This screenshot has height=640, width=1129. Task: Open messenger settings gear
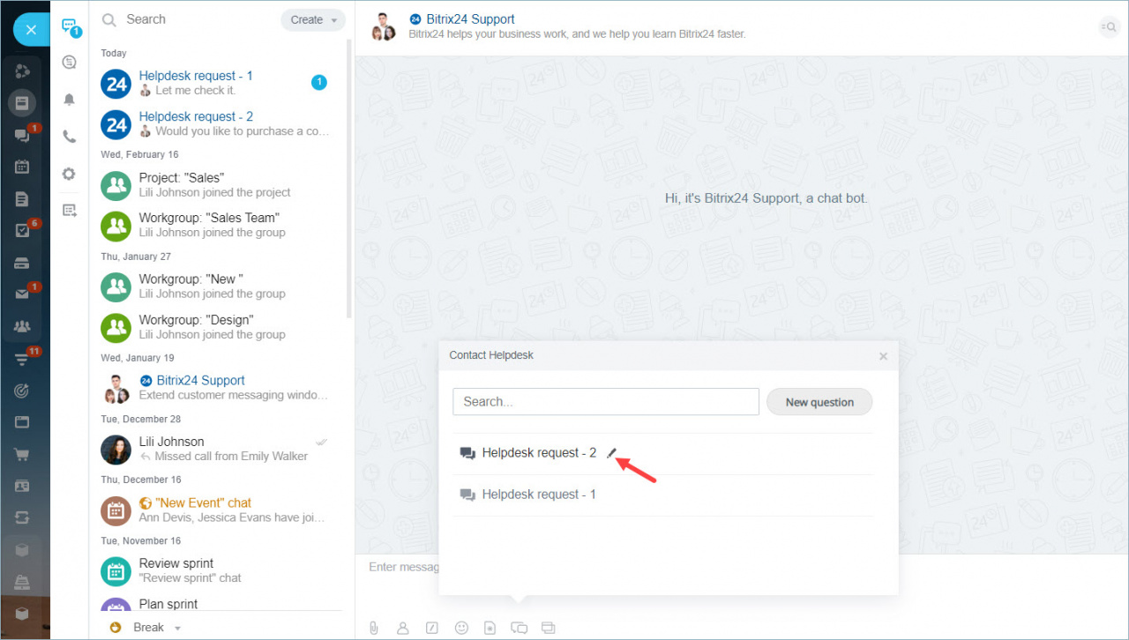click(69, 174)
